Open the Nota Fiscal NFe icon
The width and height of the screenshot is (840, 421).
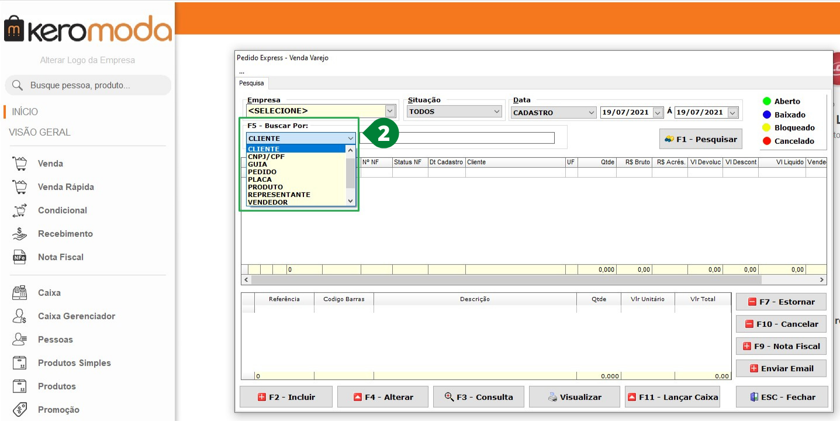pyautogui.click(x=20, y=257)
